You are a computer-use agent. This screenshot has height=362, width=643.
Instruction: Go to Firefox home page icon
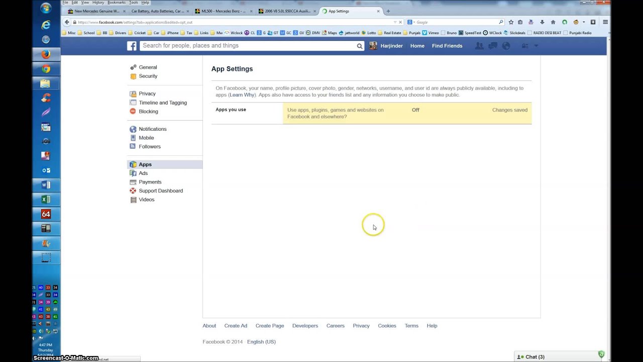(x=553, y=22)
